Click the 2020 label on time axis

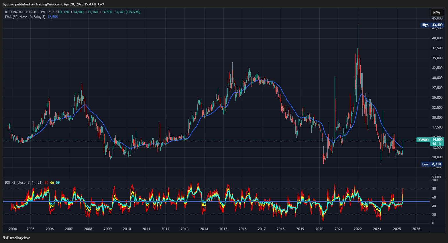click(319, 229)
